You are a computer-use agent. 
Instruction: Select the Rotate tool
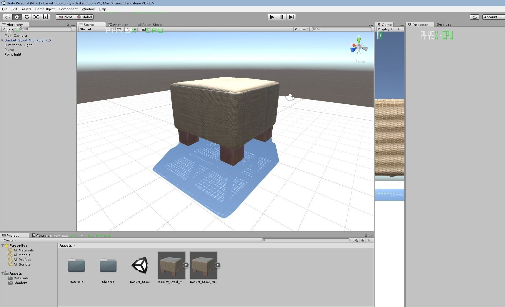pos(26,17)
